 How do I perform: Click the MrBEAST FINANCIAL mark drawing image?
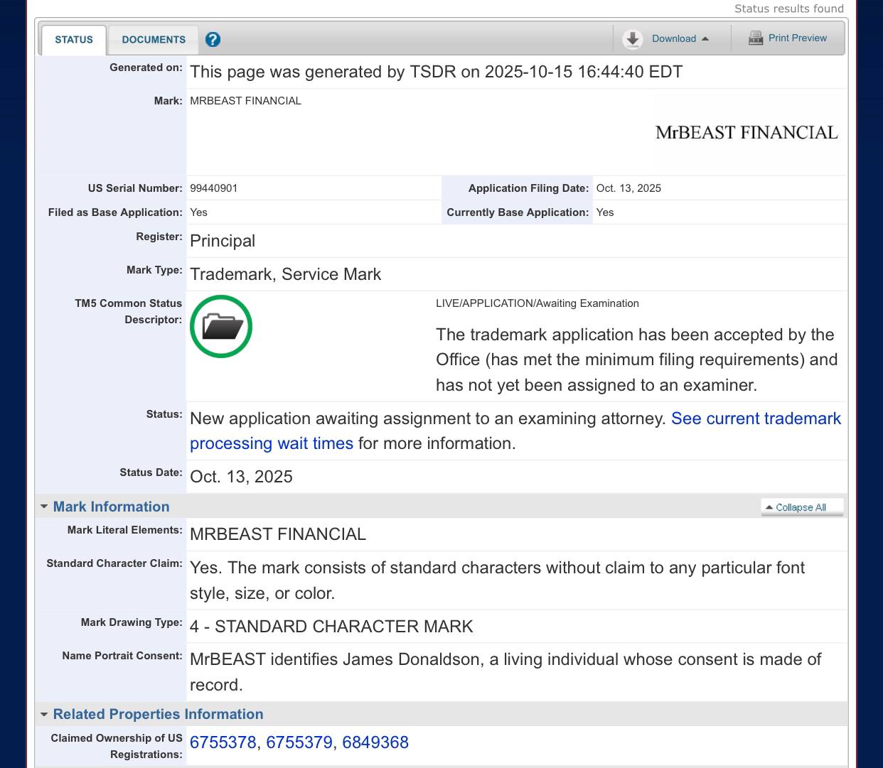click(x=746, y=133)
